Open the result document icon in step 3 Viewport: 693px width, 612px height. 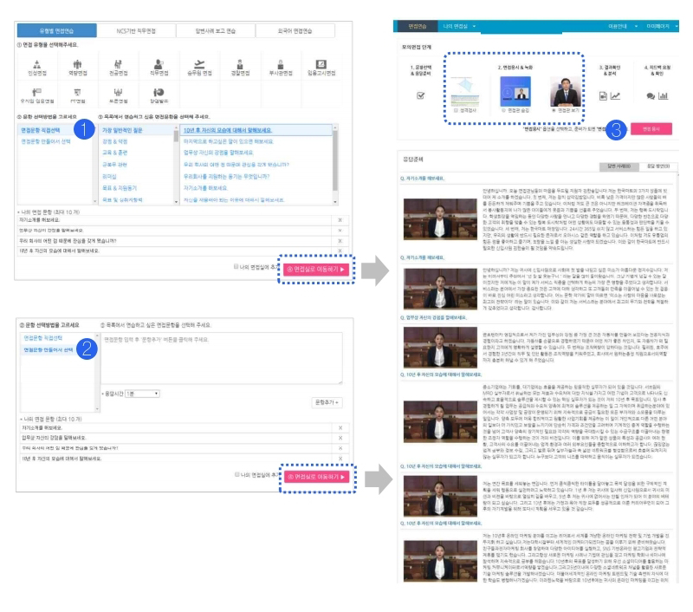[x=603, y=96]
